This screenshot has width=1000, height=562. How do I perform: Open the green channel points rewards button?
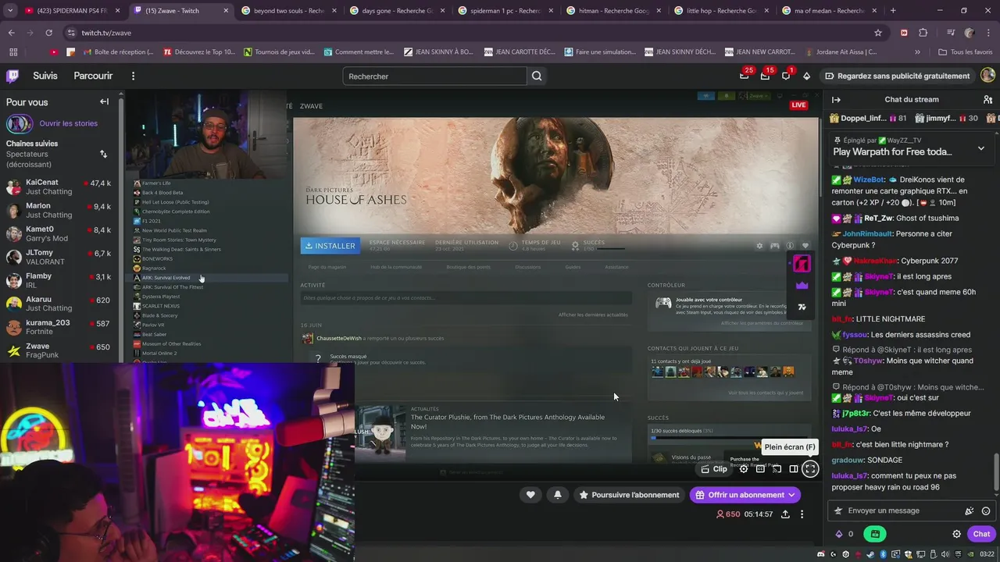(x=875, y=534)
